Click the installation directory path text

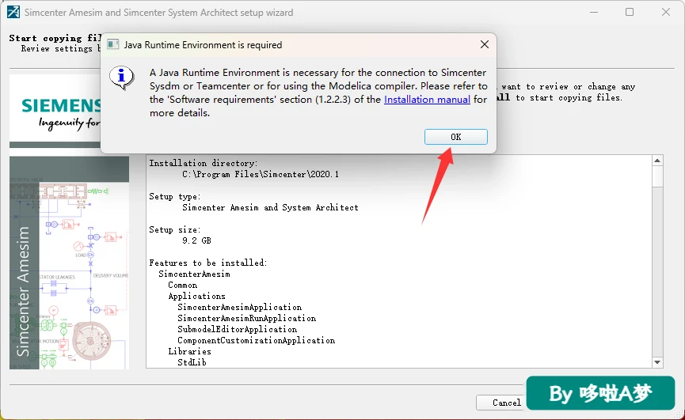pyautogui.click(x=261, y=174)
